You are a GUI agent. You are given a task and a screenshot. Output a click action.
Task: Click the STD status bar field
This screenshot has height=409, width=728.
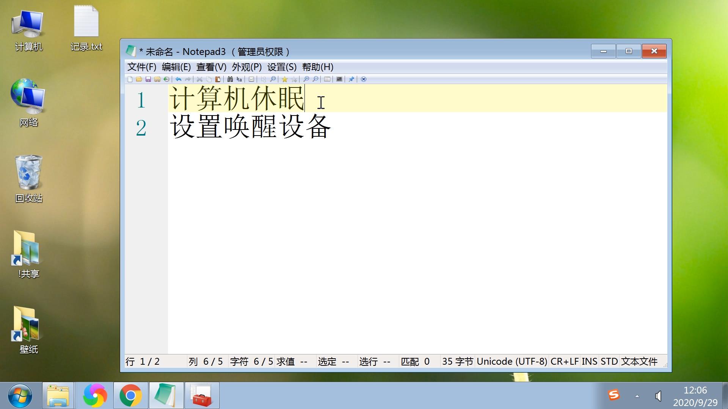coord(609,362)
